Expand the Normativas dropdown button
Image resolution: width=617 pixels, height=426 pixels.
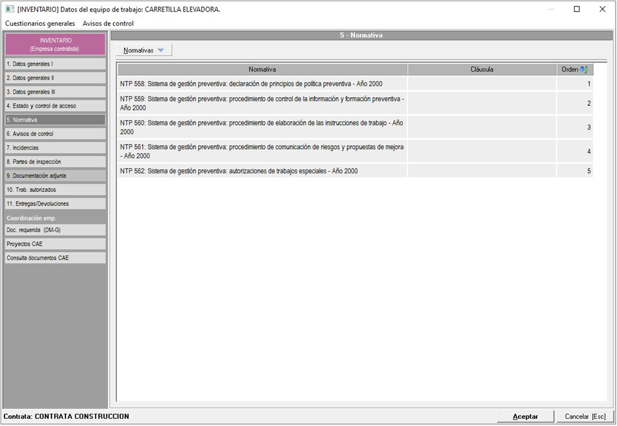click(x=144, y=50)
